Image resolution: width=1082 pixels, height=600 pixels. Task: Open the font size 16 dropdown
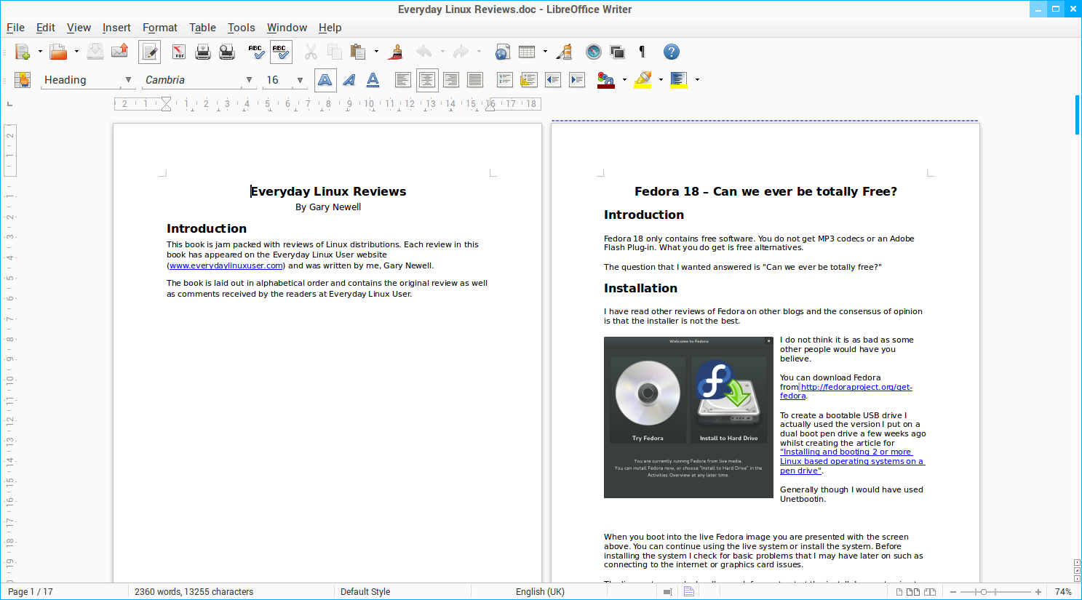tap(300, 80)
